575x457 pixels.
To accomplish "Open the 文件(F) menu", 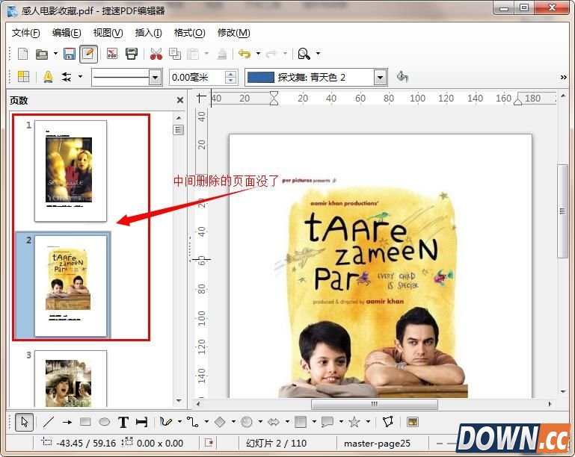I will (x=25, y=33).
